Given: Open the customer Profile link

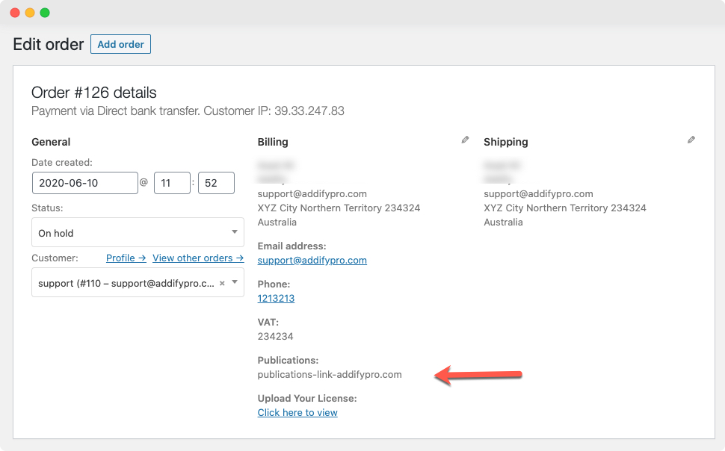Looking at the screenshot, I should [x=126, y=258].
